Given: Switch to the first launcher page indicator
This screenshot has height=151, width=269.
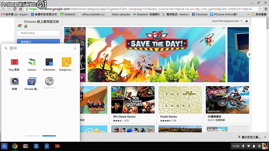Looking at the screenshot, I should coord(32,136).
